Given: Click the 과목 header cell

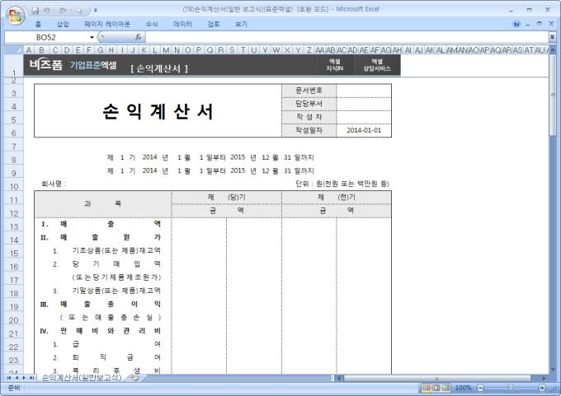Looking at the screenshot, I should pos(103,204).
